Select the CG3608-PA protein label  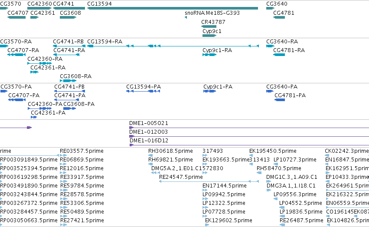[79, 104]
